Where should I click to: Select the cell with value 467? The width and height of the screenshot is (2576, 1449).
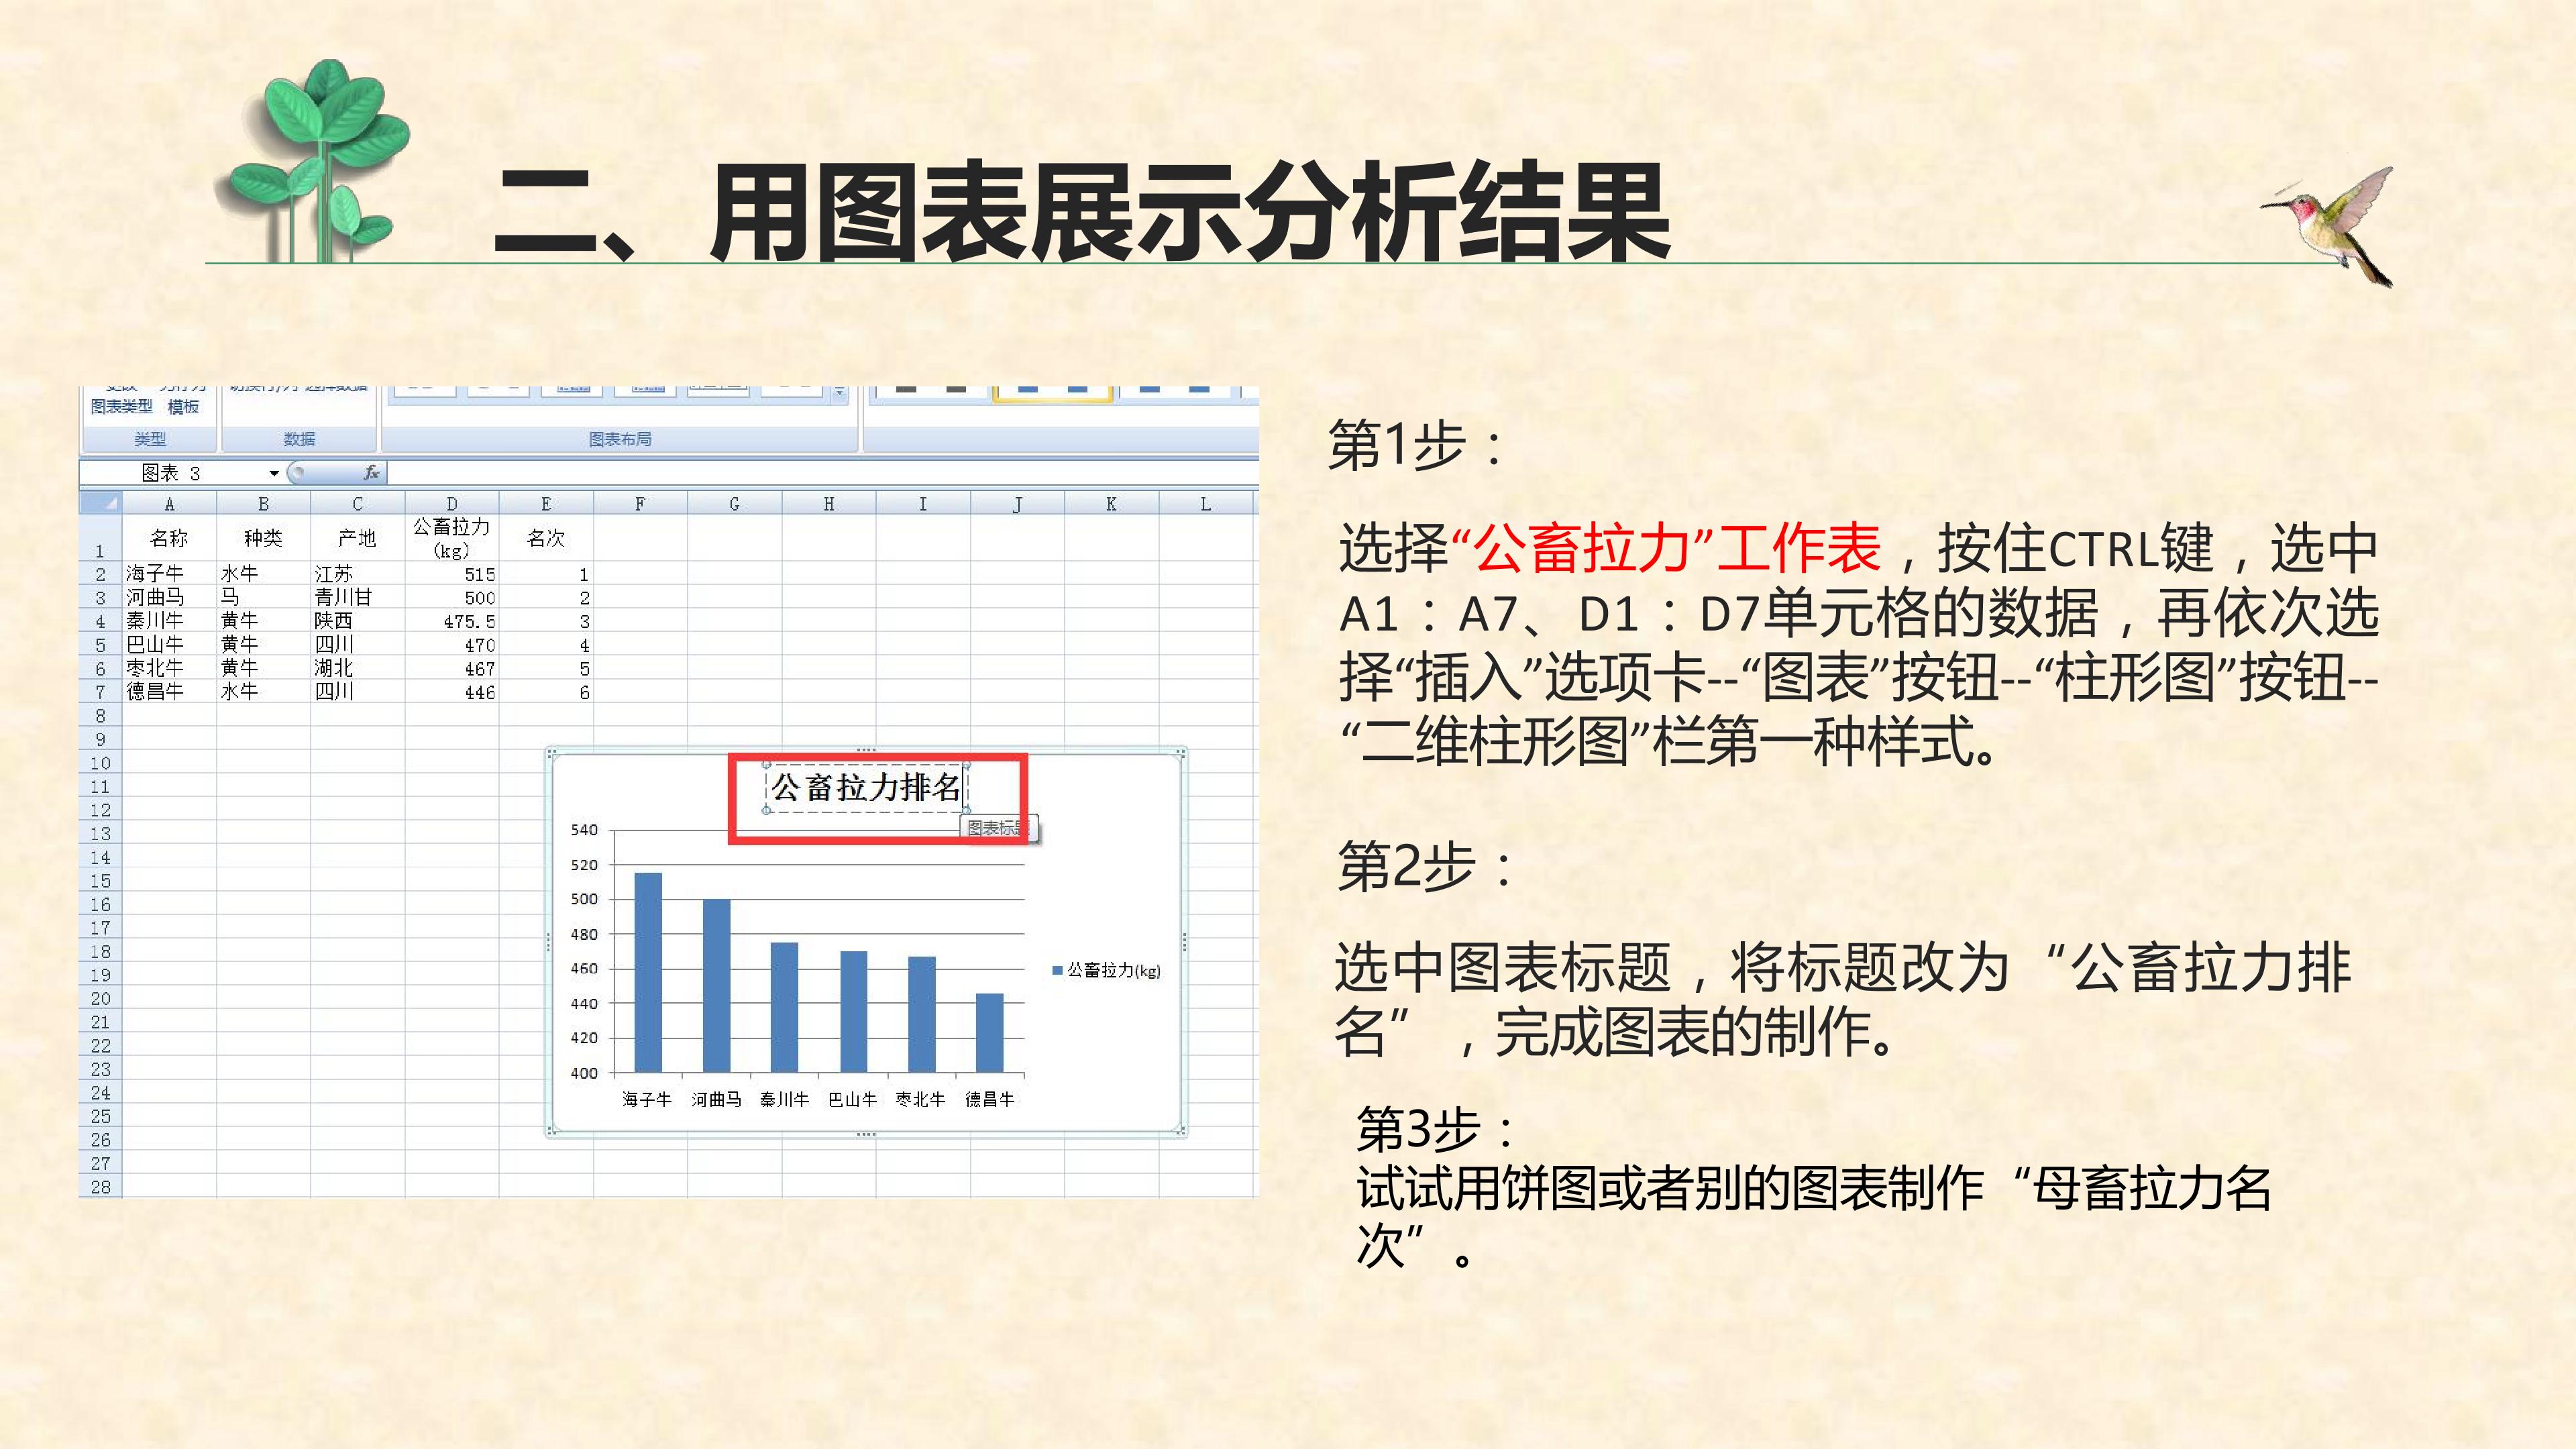pyautogui.click(x=452, y=667)
